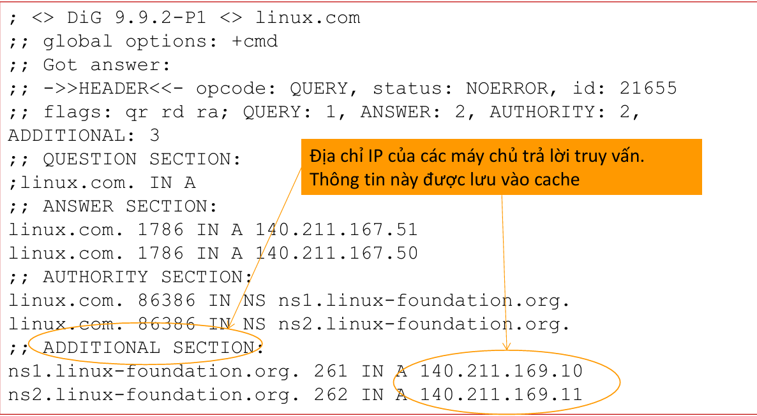The image size is (757, 416).
Task: Click the AUTHORITY SECTION heading
Action: coord(147,276)
